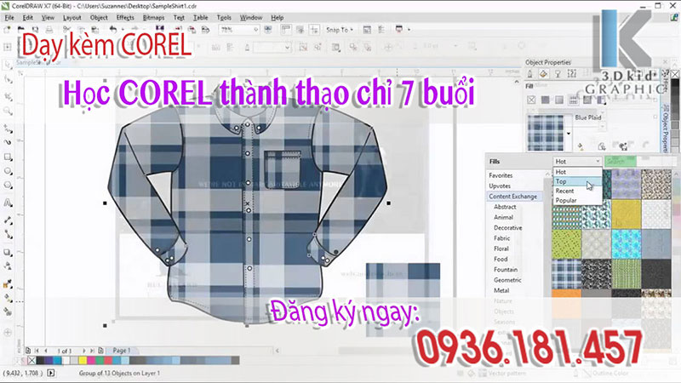
Task: Click the Undo arrow icon
Action: click(113, 30)
